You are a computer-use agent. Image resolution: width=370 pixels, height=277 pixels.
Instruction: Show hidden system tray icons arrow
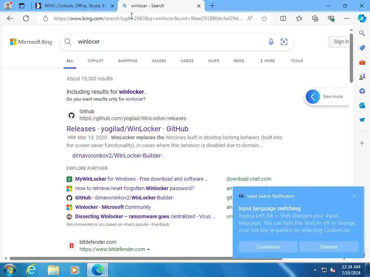[315, 270]
